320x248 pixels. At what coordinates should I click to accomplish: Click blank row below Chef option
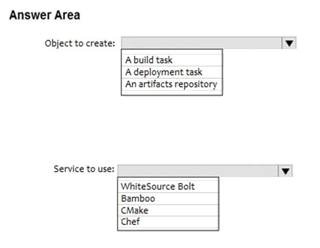(x=168, y=229)
